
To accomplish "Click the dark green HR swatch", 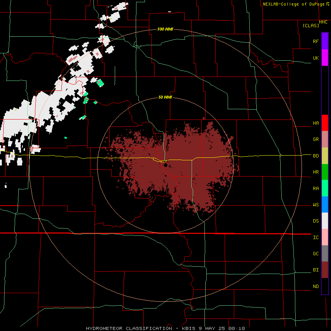I will [325, 172].
